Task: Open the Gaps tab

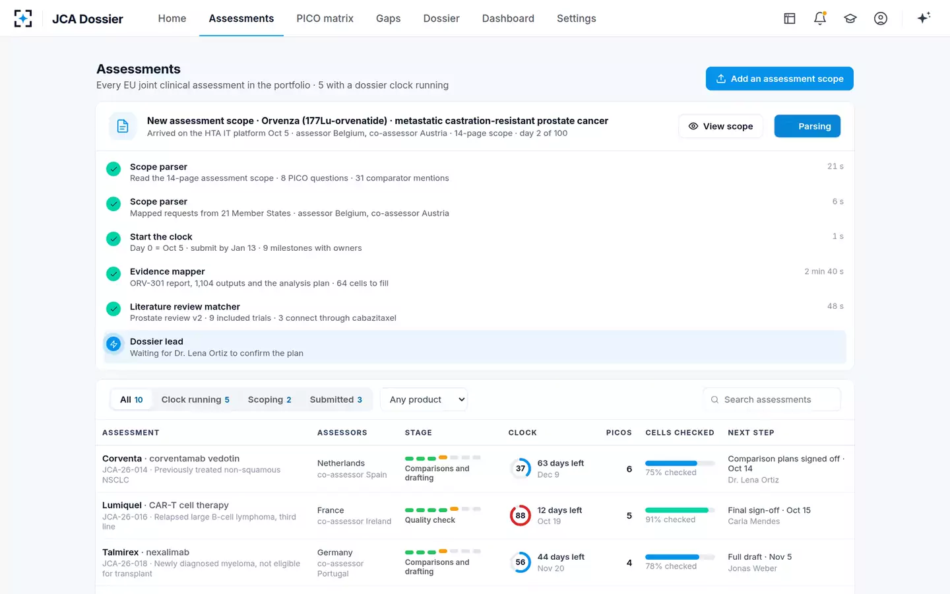Action: [388, 18]
